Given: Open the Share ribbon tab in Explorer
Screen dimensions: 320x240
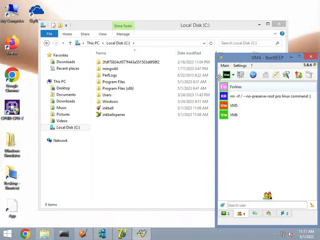Looking at the screenshot, I should [x=85, y=34].
